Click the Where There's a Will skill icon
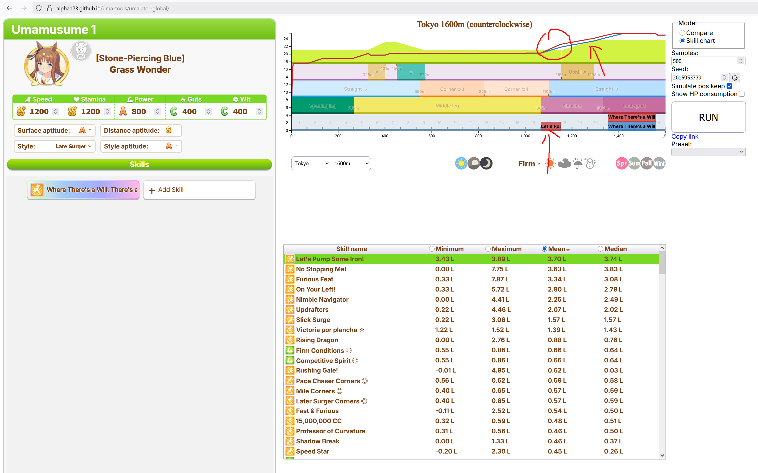The image size is (758, 473). 37,190
